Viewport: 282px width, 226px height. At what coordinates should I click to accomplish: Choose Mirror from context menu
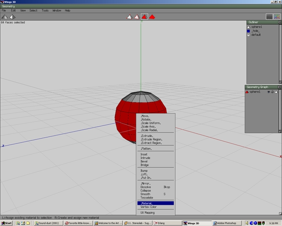[x=156, y=184]
